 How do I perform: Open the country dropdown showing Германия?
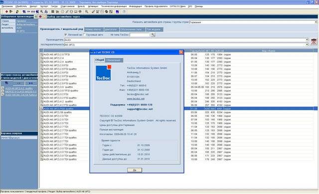pyautogui.click(x=316, y=22)
